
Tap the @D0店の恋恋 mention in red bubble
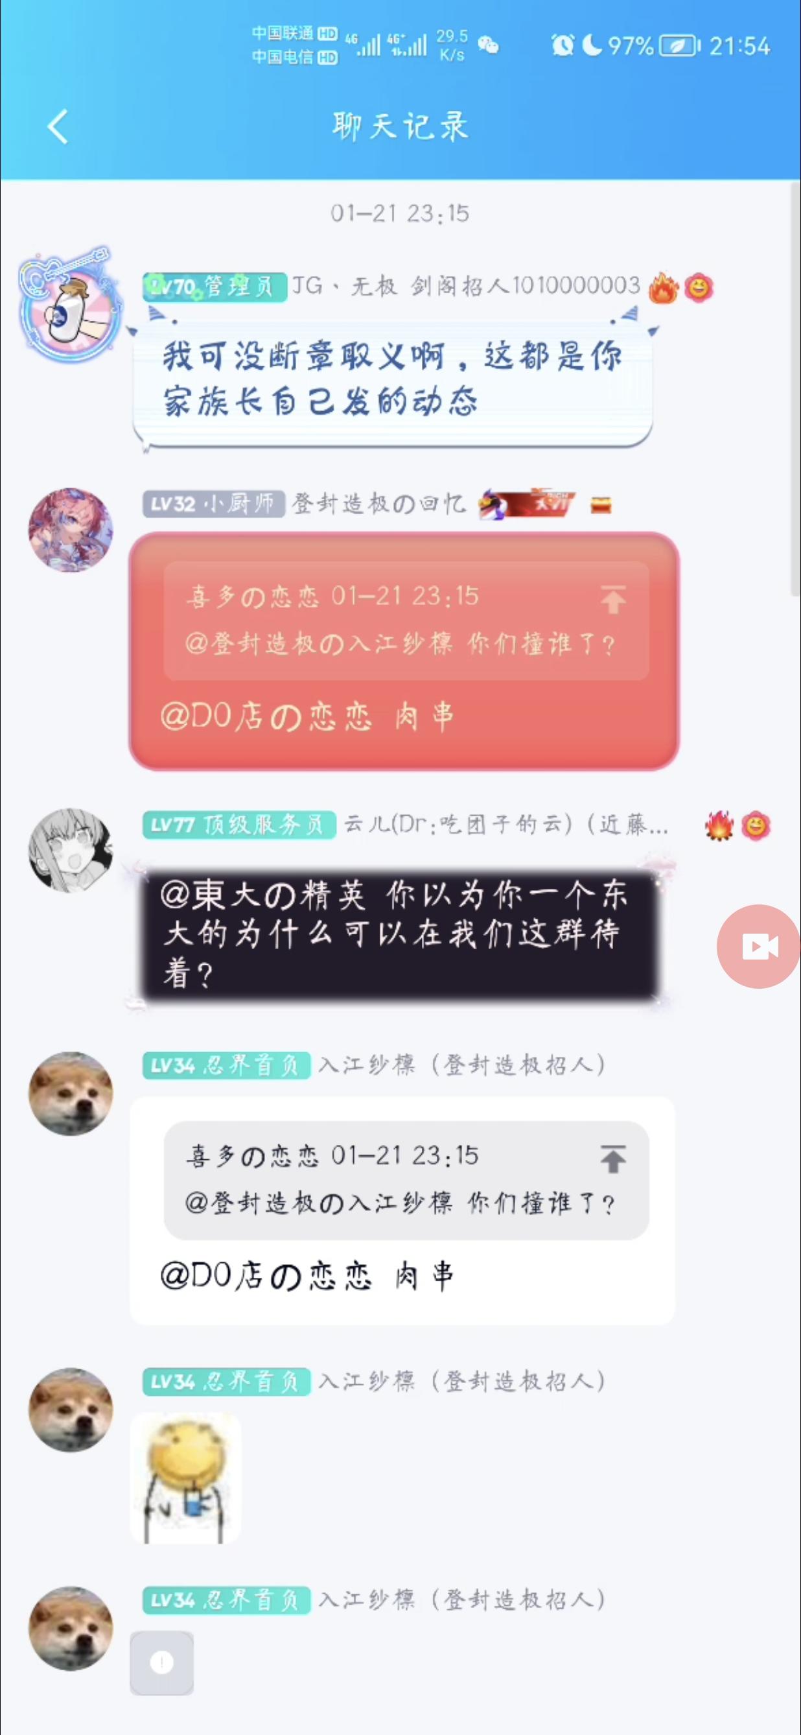[x=266, y=716]
